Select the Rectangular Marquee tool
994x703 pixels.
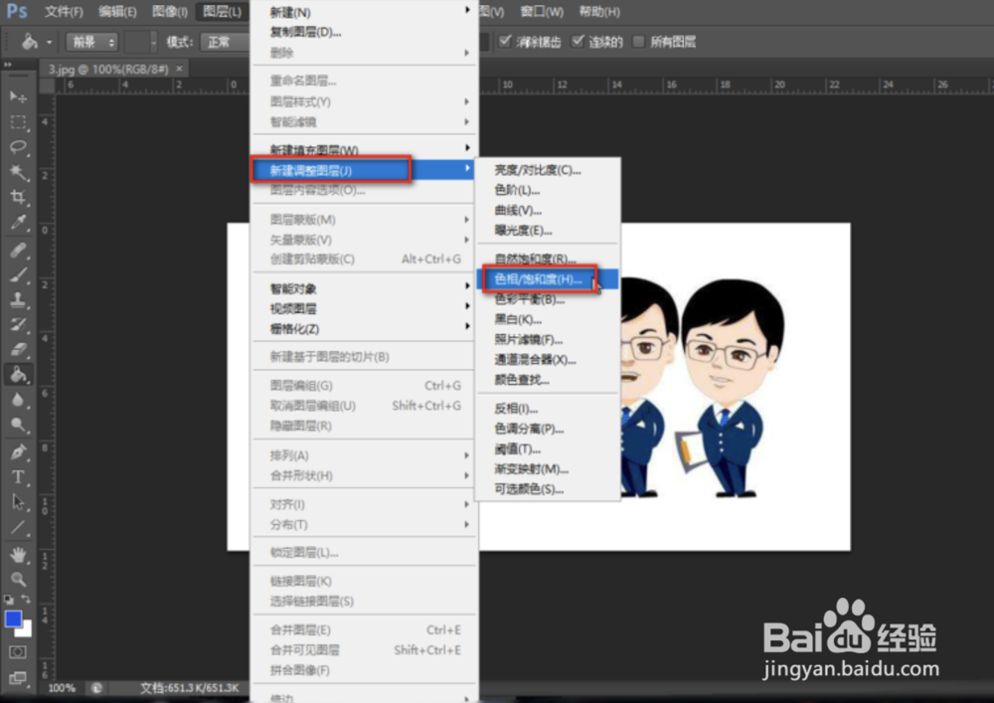pyautogui.click(x=18, y=121)
